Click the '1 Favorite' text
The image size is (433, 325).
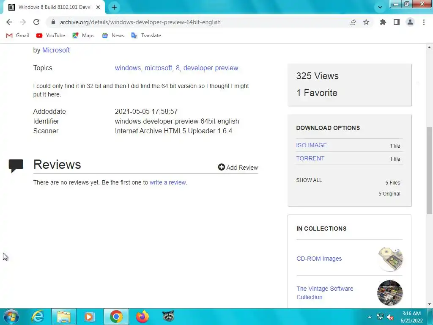pyautogui.click(x=317, y=93)
